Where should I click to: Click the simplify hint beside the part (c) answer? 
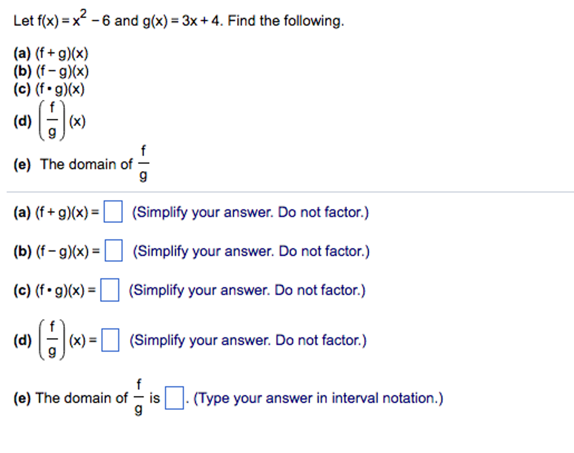coord(247,290)
